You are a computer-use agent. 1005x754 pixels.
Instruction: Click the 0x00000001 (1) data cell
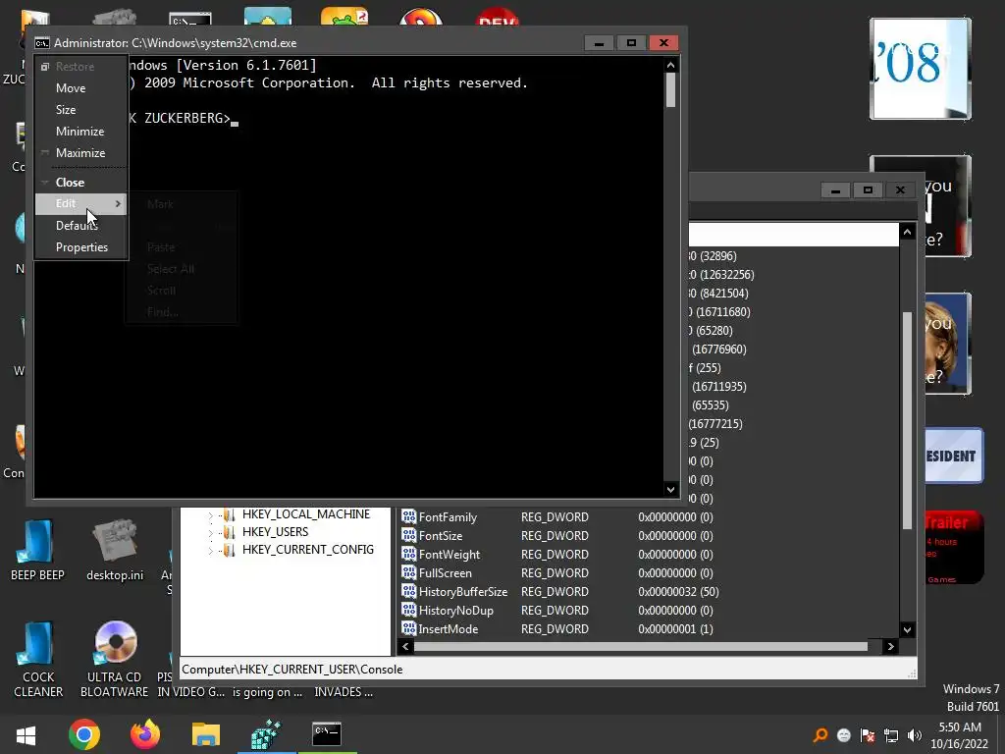675,629
